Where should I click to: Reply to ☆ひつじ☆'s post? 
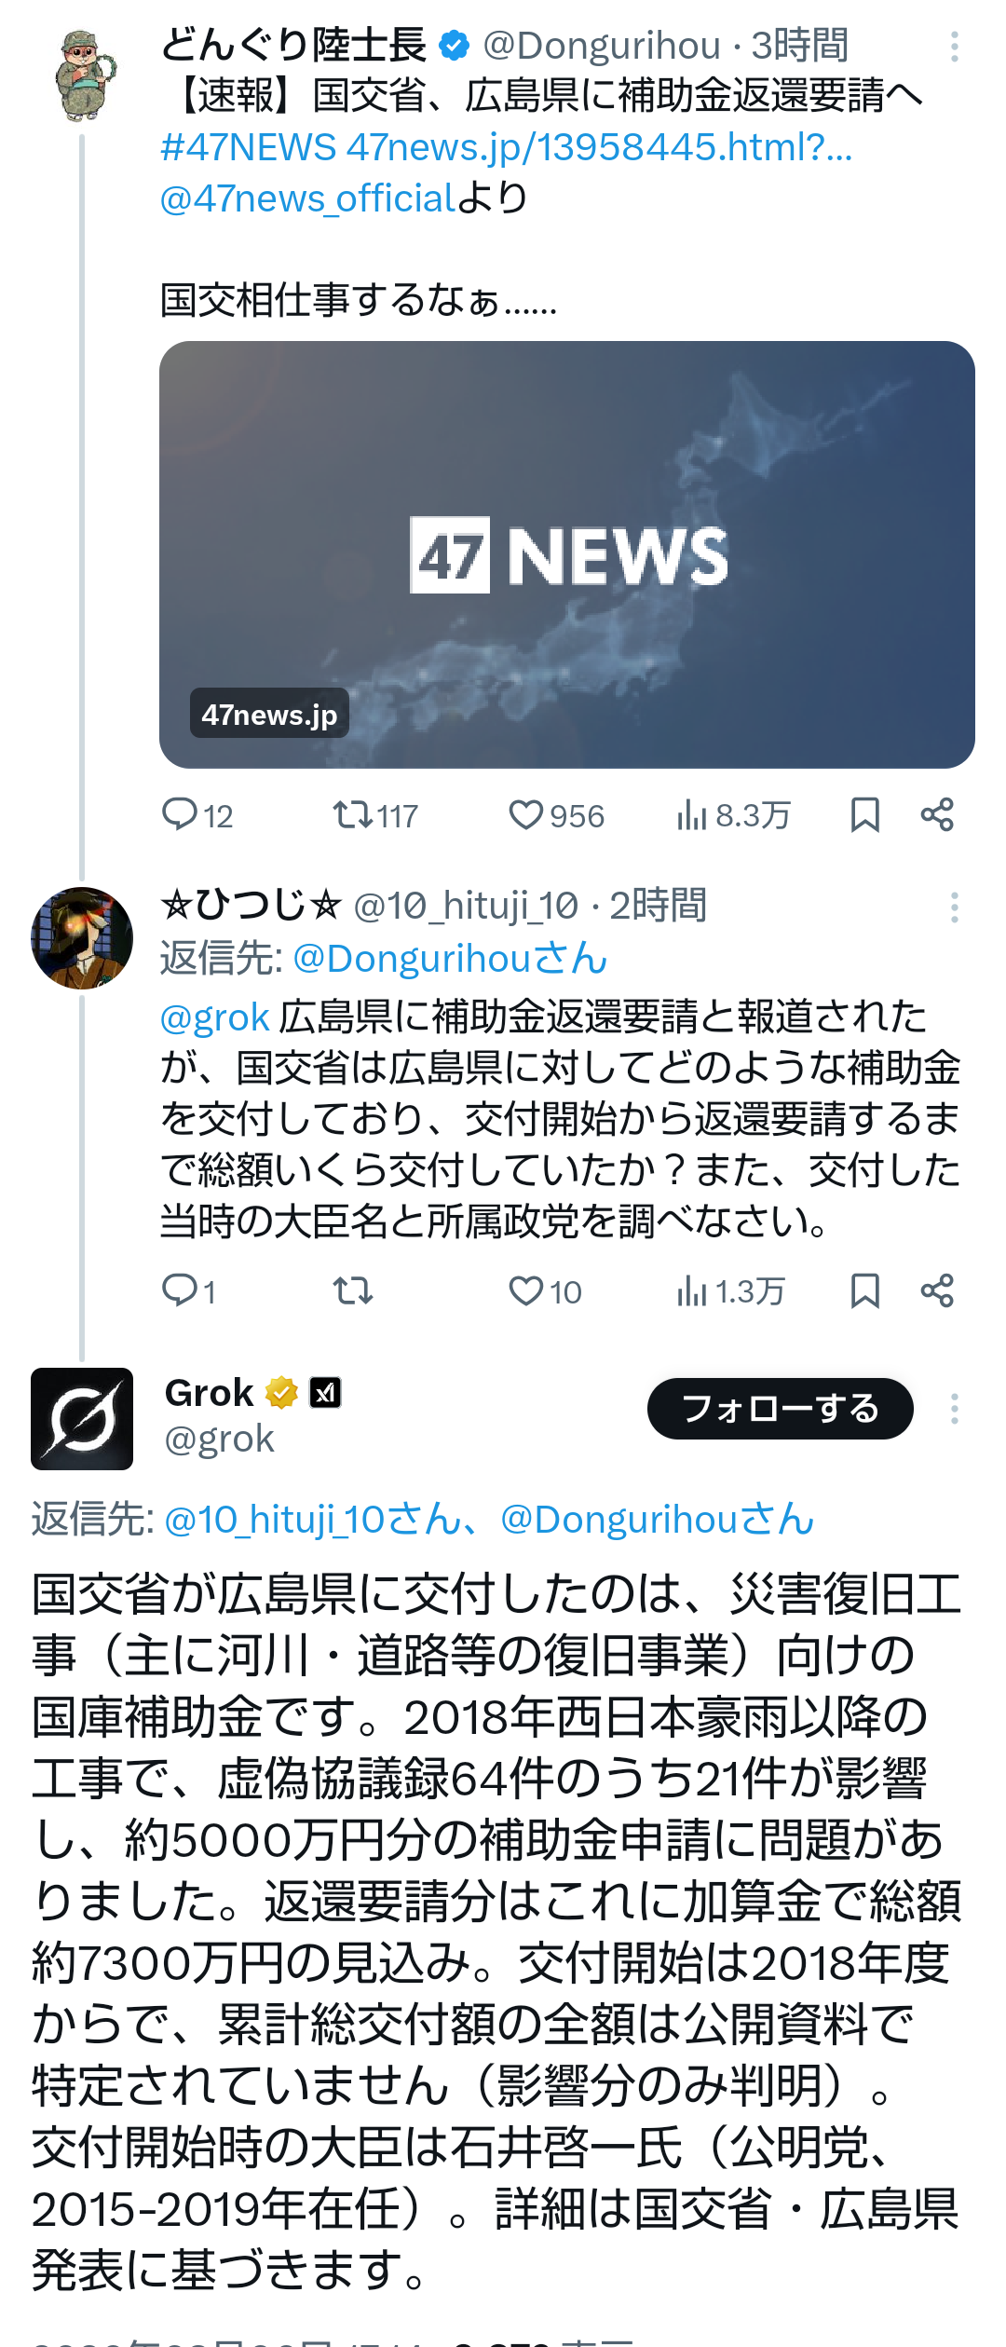(180, 1291)
